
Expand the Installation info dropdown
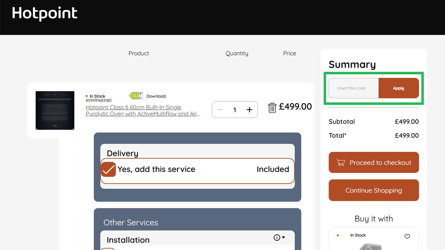280,237
